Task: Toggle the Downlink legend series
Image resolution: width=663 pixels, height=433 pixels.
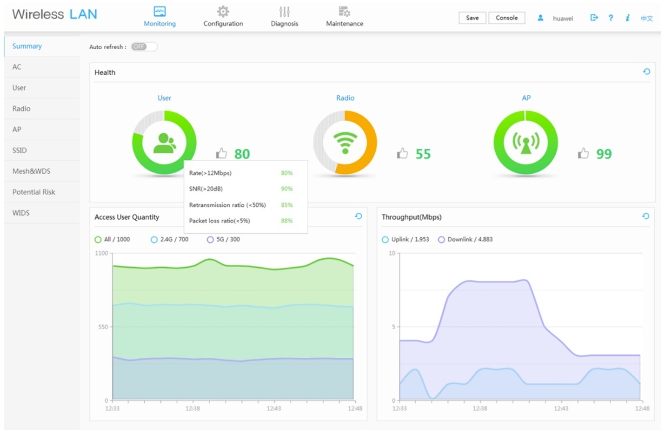Action: tap(465, 239)
